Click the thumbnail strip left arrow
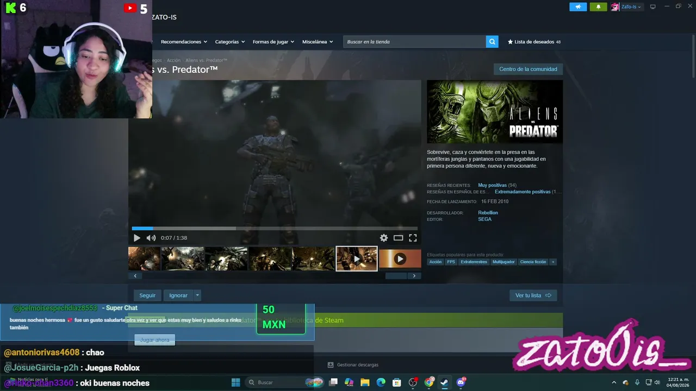Screen dimensions: 696x391 click(x=135, y=276)
